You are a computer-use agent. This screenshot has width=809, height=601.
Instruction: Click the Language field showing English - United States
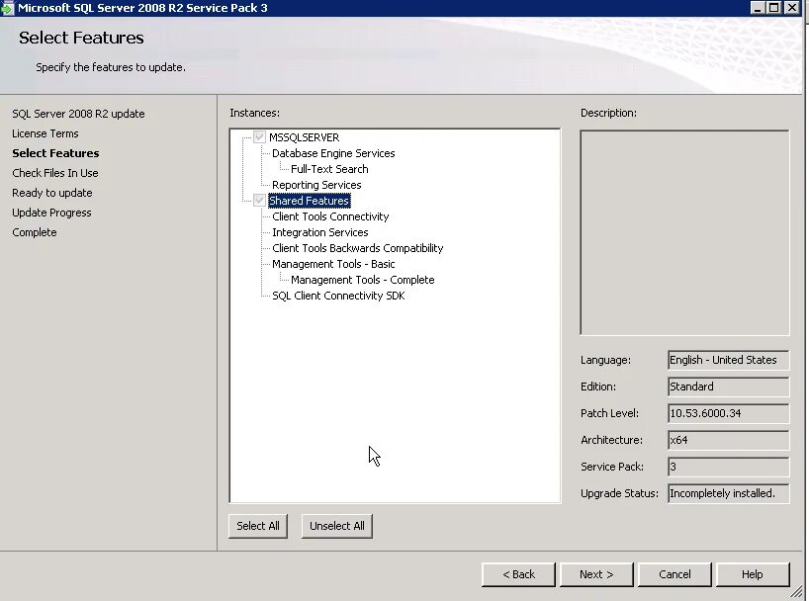(x=728, y=360)
